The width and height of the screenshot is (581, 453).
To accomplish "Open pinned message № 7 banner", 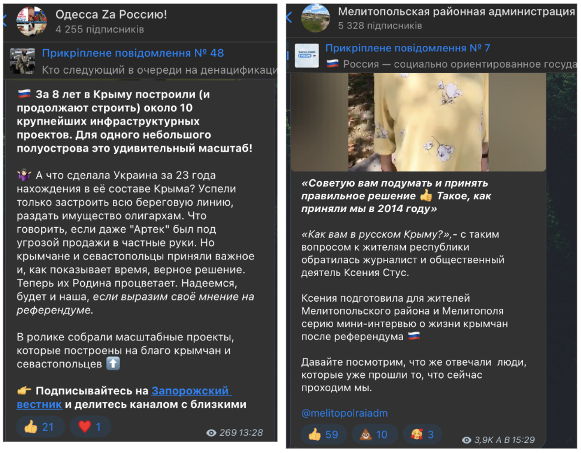I will (432, 56).
